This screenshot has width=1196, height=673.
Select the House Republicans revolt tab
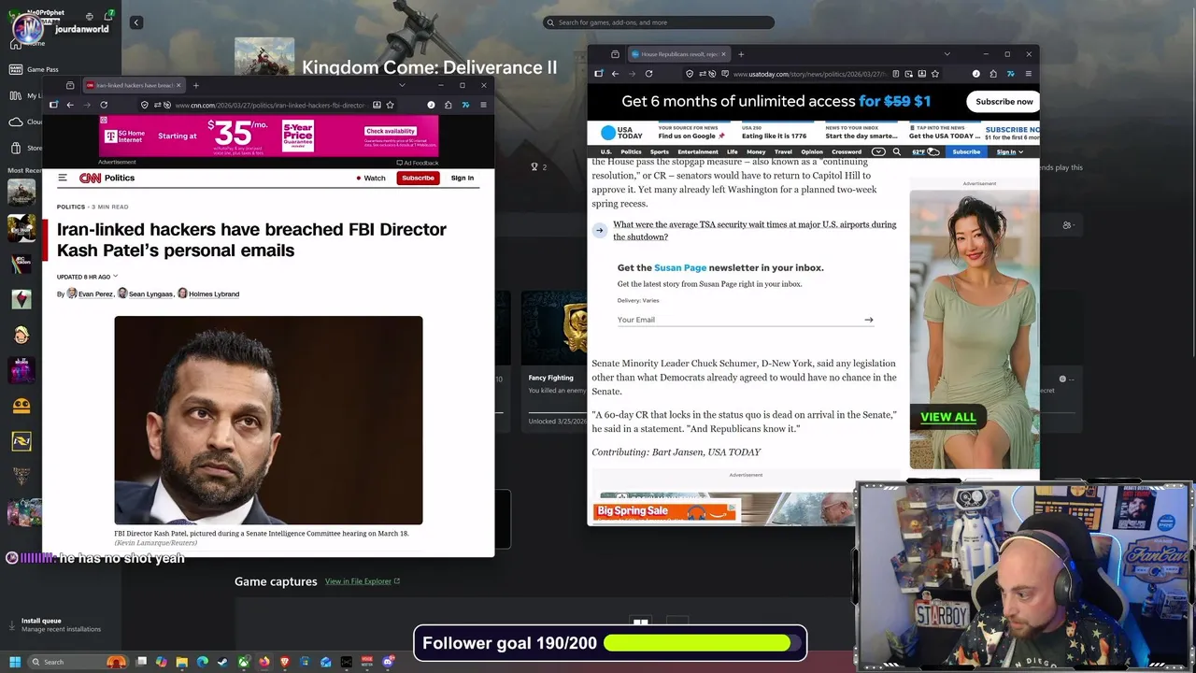click(x=678, y=54)
